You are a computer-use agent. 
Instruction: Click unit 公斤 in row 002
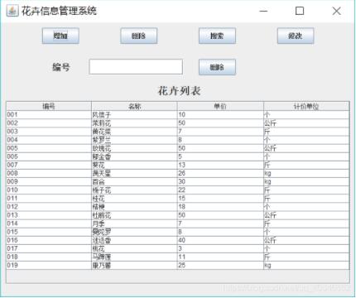point(306,123)
